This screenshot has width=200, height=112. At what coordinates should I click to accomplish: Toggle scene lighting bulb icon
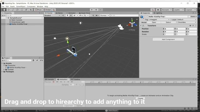pyautogui.click(x=67, y=16)
